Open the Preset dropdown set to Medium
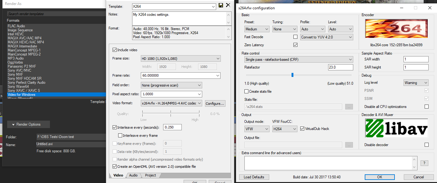Viewport: 437px width, 183px height. tap(257, 29)
